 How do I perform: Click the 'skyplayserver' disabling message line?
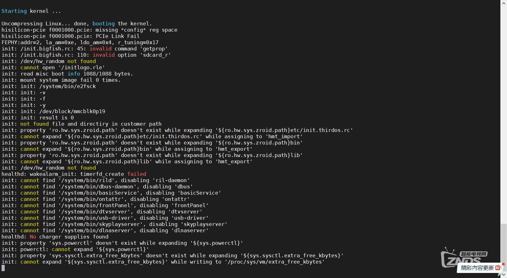[114, 224]
